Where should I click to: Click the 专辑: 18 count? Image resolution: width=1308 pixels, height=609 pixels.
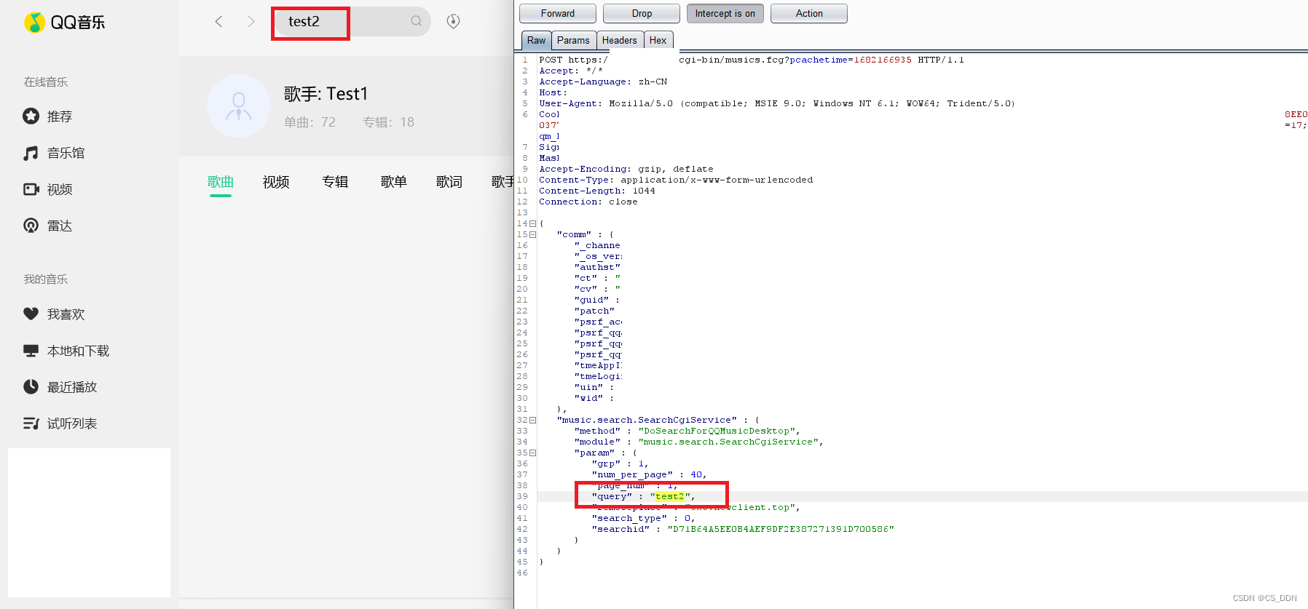pos(388,122)
